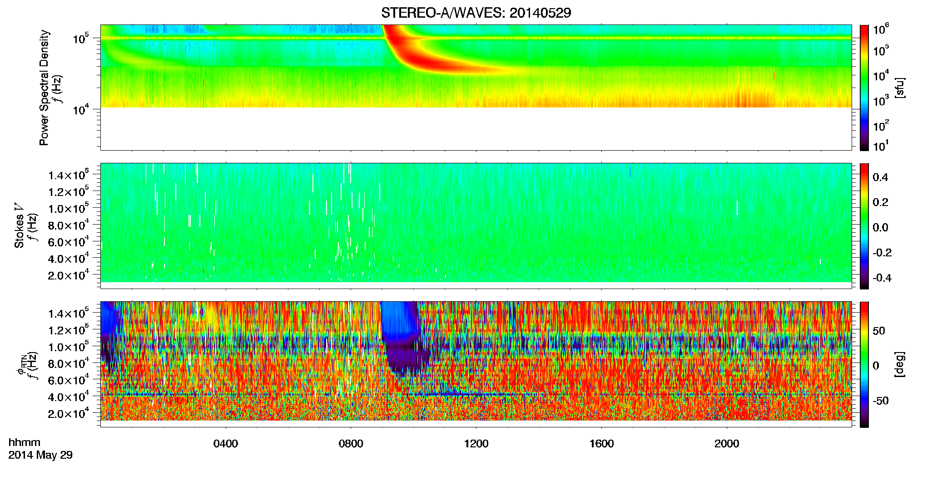952x490 pixels.
Task: Click the 0800 time tick label
Action: pyautogui.click(x=351, y=444)
